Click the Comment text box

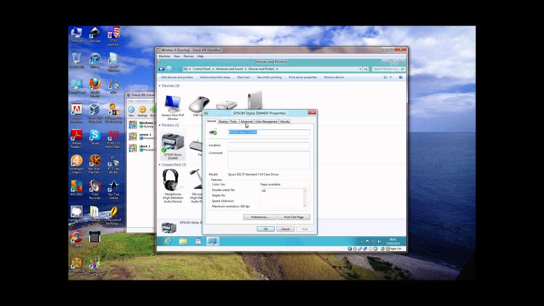[x=269, y=160]
